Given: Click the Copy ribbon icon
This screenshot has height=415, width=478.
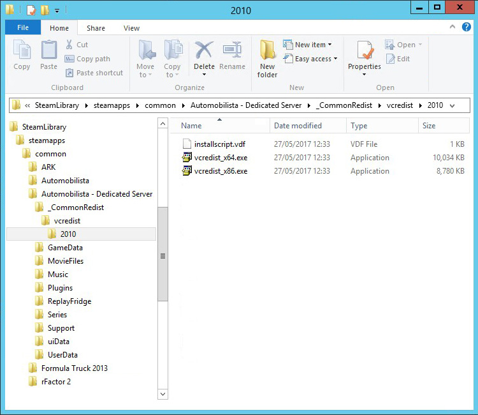Looking at the screenshot, I should pos(22,49).
